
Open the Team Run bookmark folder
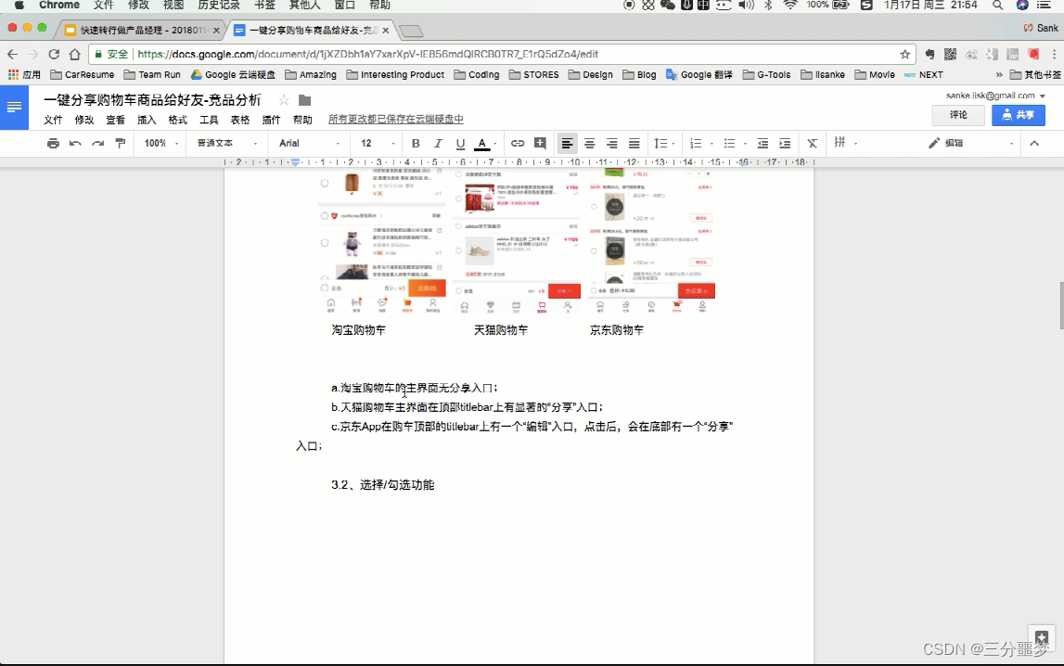coord(152,74)
